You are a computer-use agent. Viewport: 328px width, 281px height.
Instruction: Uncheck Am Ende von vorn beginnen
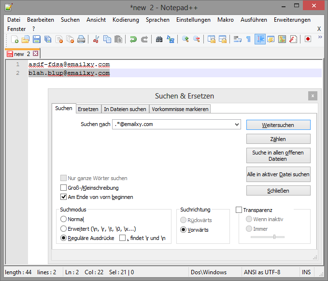pos(63,197)
